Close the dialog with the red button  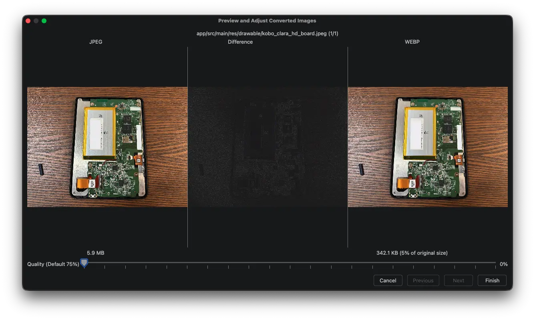pos(28,21)
